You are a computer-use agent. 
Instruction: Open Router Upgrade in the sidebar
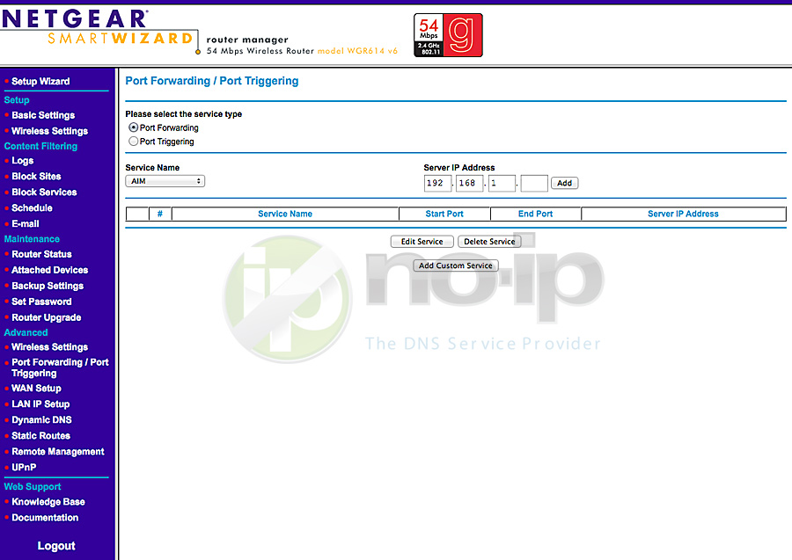(x=47, y=317)
